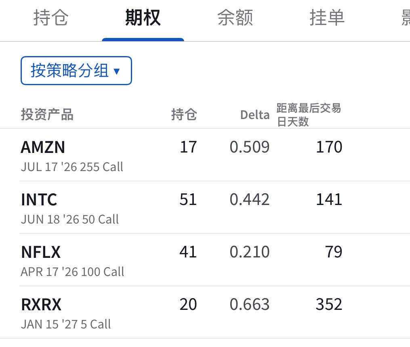
Task: Click the 距离最后交易日天数 column header
Action: pos(309,115)
